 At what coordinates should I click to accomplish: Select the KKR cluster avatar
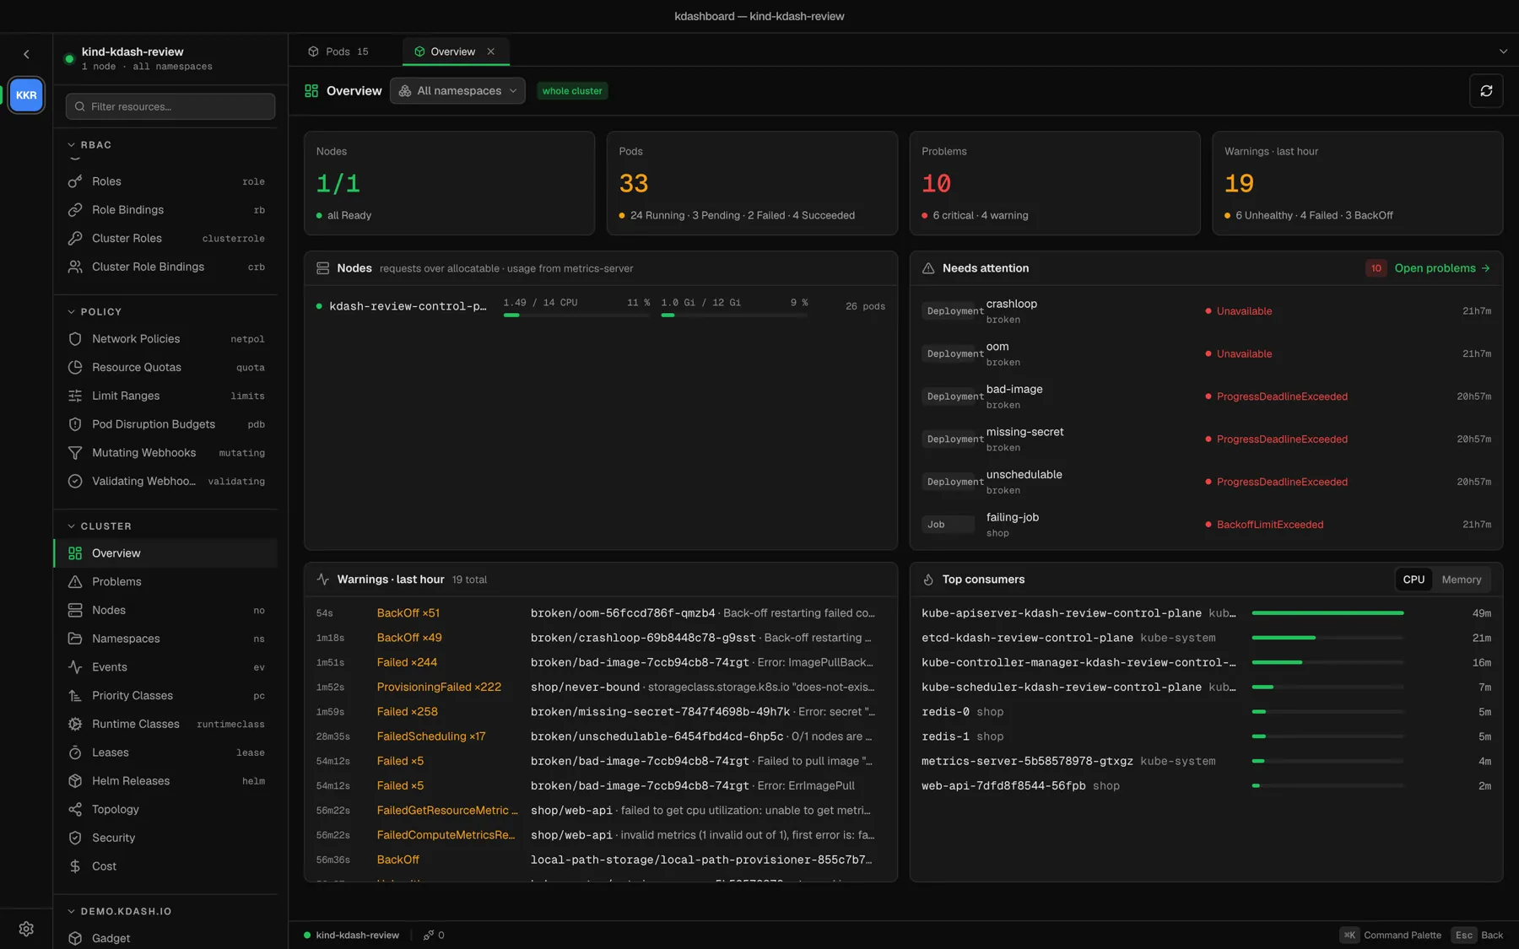[26, 95]
